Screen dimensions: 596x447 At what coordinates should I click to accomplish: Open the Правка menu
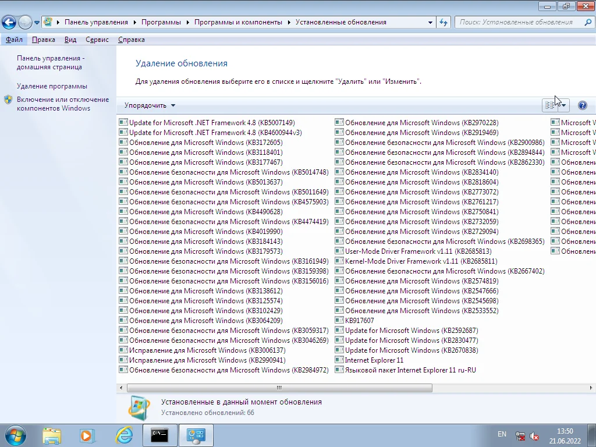click(x=43, y=40)
